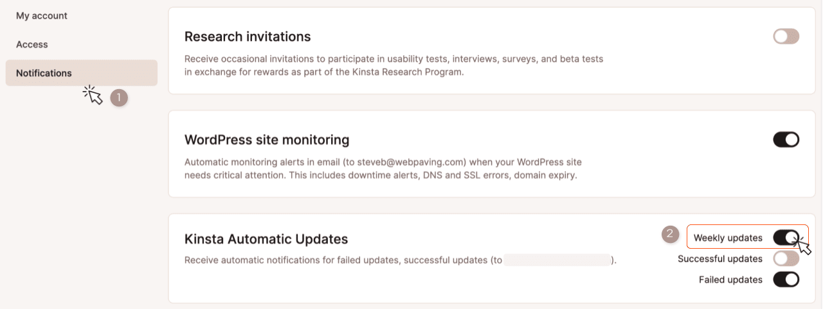The image size is (823, 309).
Task: Select the Notifications sidebar item
Action: click(44, 73)
